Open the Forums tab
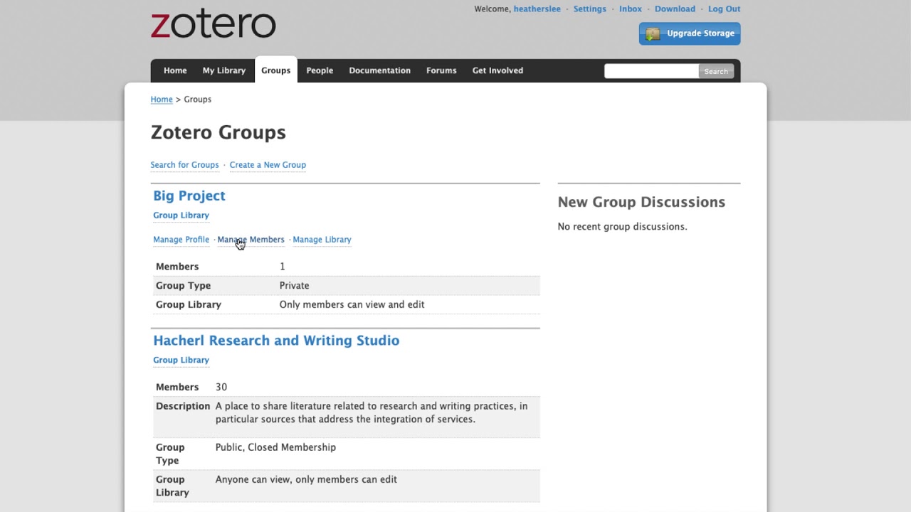911x512 pixels. [x=441, y=70]
